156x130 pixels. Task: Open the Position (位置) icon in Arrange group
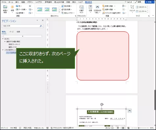pyautogui.click(x=90, y=9)
